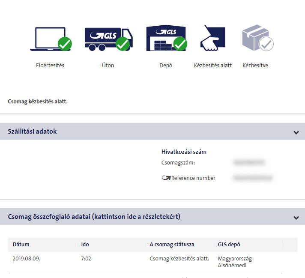Viewport: 305px width, 278px height.
Task: Click the Magyarország Alsónémedi depot cell
Action: point(232,262)
